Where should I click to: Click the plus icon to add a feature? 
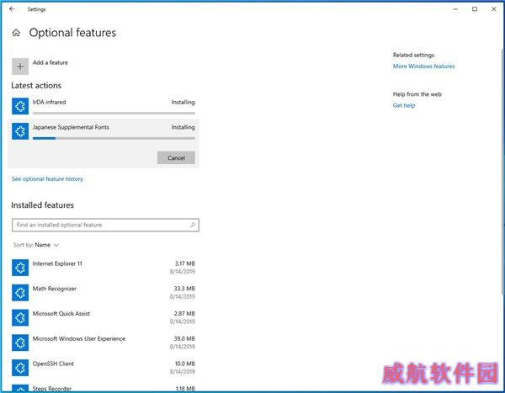tap(20, 66)
